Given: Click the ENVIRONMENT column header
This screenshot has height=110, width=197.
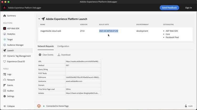Looking at the screenshot, I should pos(142,25).
